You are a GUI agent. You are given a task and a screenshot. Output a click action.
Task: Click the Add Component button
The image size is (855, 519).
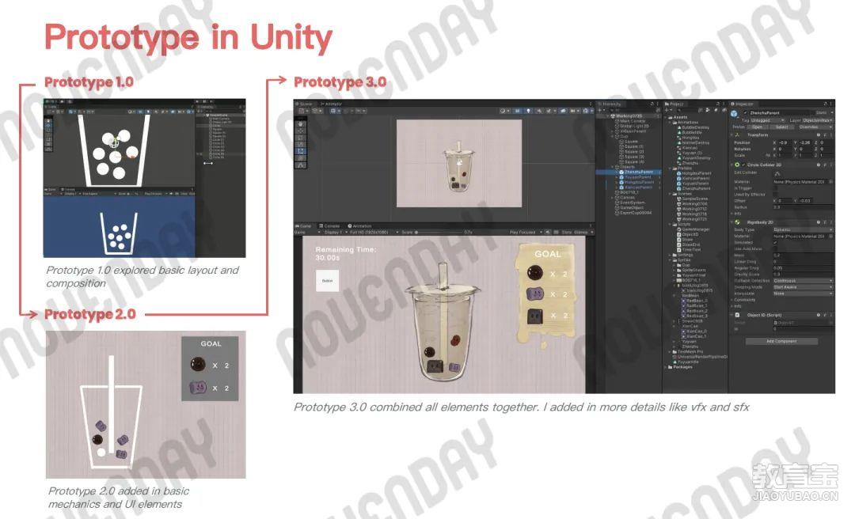pyautogui.click(x=781, y=341)
